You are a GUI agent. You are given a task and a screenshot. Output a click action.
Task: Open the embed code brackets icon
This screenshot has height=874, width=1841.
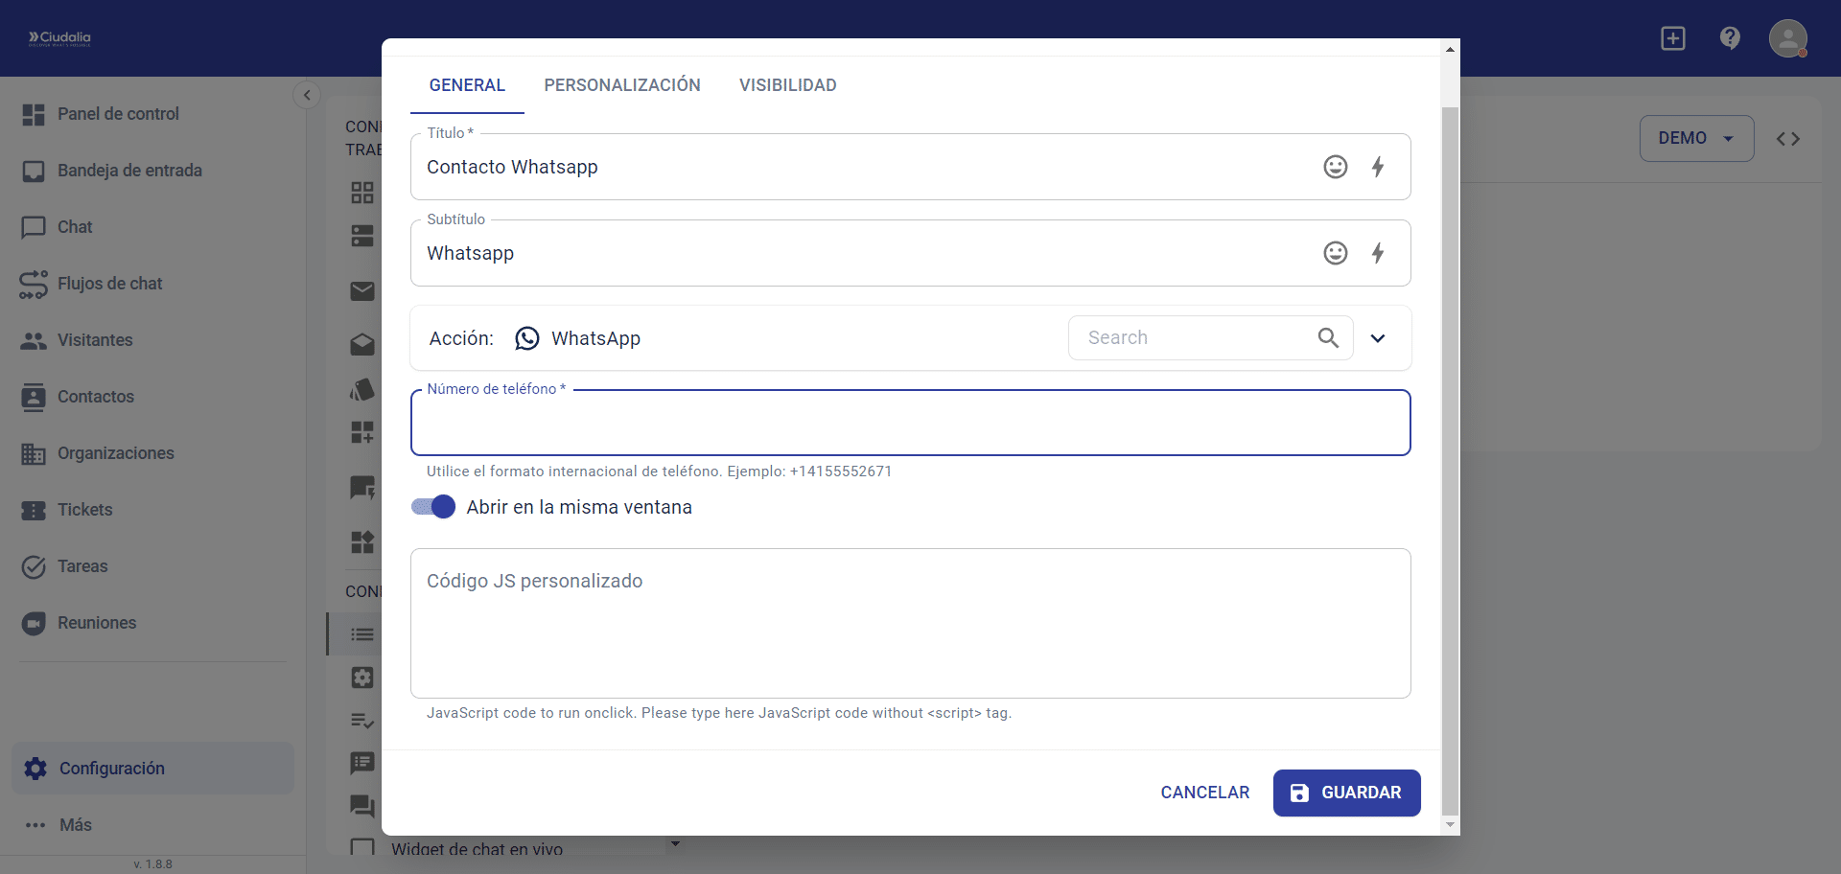tap(1787, 139)
